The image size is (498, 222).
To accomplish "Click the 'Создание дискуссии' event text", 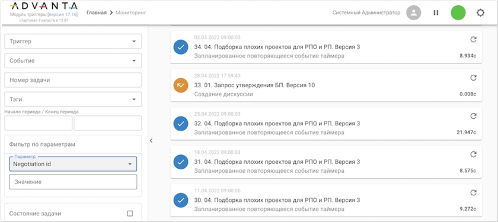I will point(224,94).
